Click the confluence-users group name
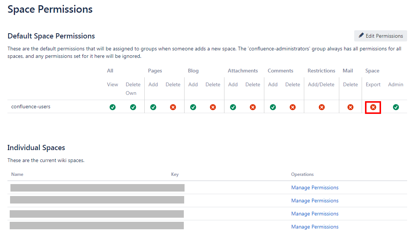Image resolution: width=409 pixels, height=233 pixels. 31,106
